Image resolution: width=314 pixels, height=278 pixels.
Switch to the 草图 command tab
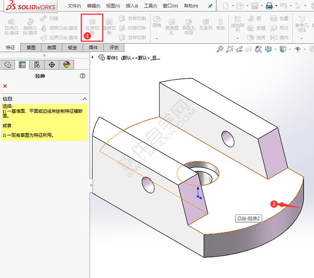click(x=31, y=47)
